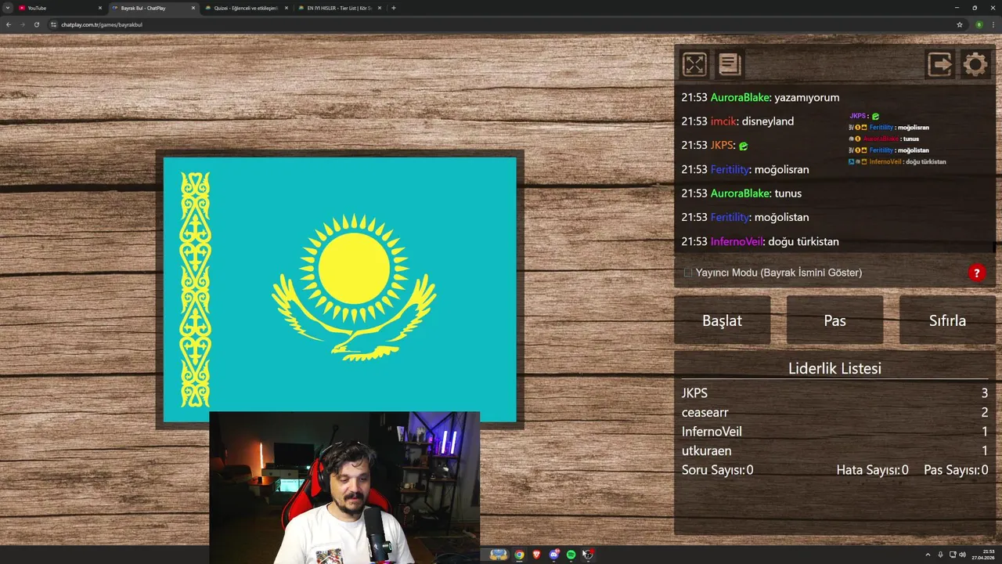Viewport: 1002px width, 564px height.
Task: Click InfernoVeil message in small overlay chat
Action: click(x=898, y=162)
